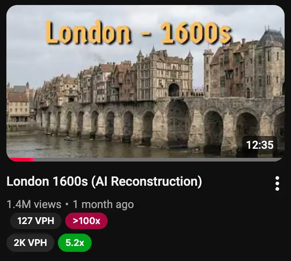291x261 pixels.
Task: Click the half-timbered gatehouse in the thumbnail
Action: pyautogui.click(x=165, y=74)
